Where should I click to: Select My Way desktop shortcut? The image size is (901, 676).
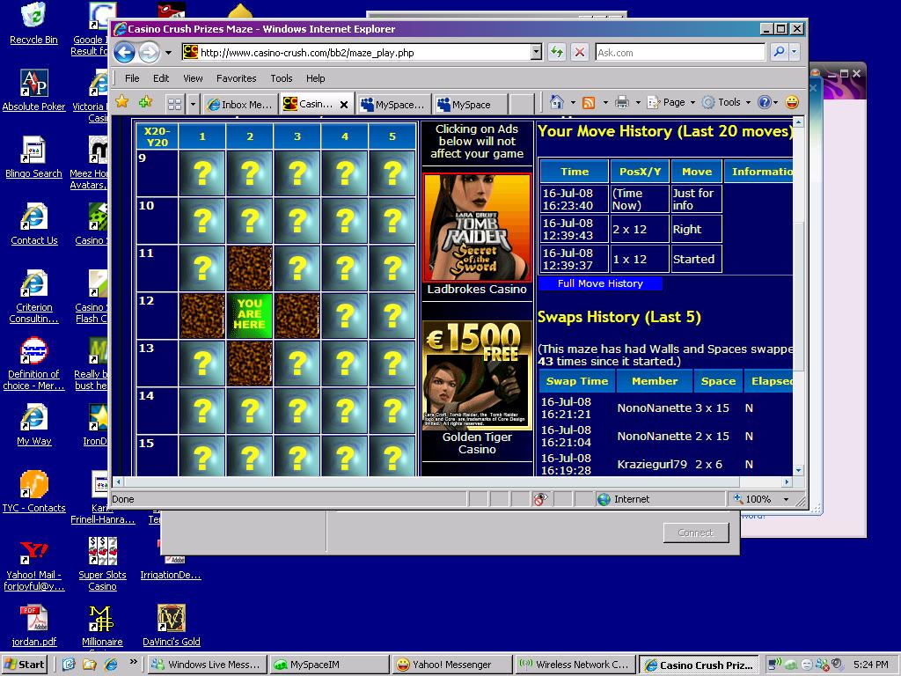tap(34, 424)
